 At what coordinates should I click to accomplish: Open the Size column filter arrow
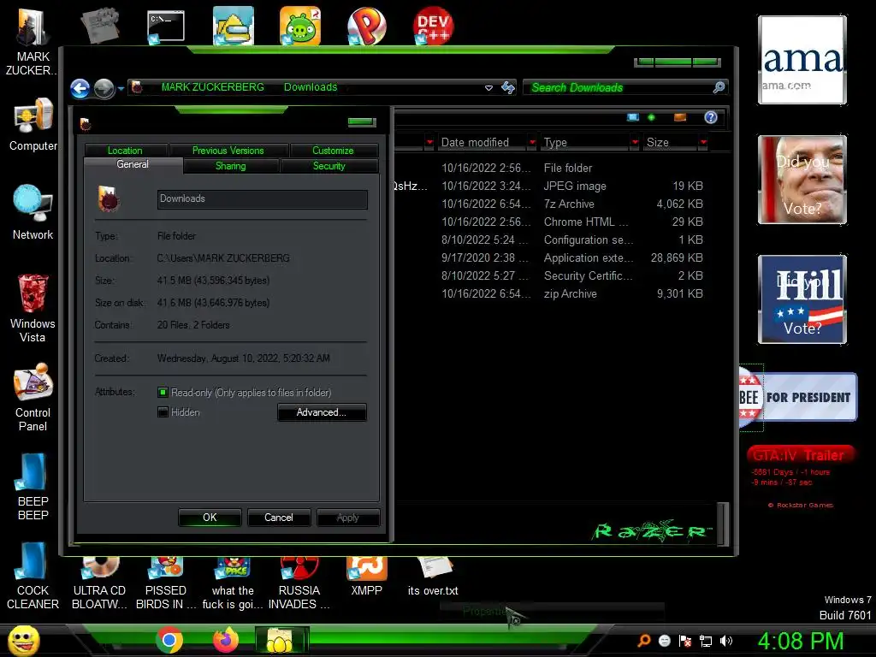tap(703, 143)
